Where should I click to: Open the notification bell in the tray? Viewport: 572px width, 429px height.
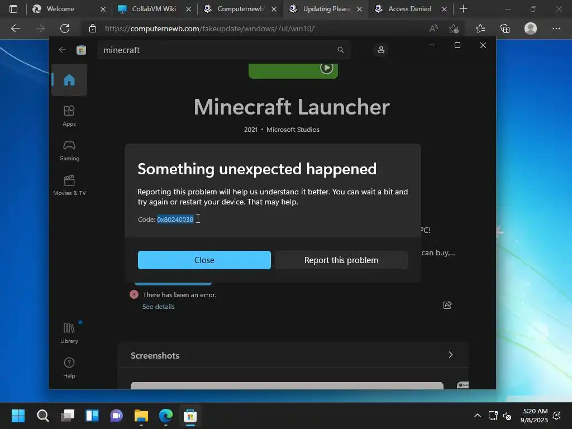point(557,416)
